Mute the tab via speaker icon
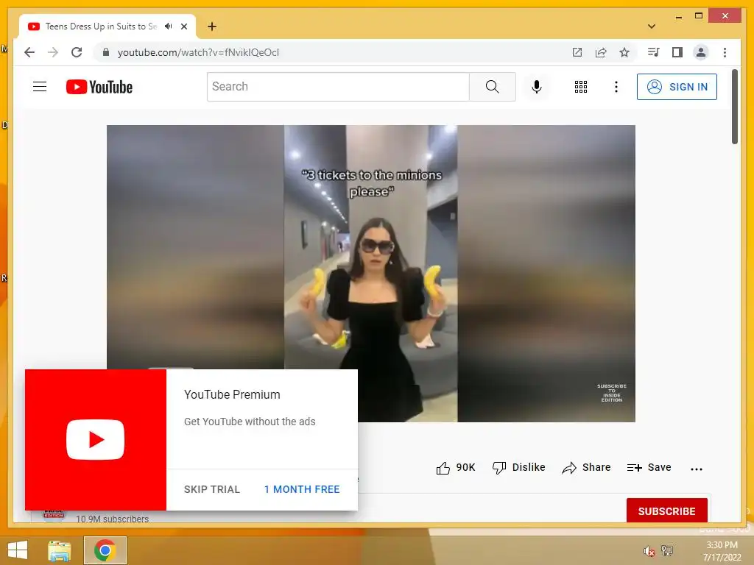Screen dimensions: 754x565 click(x=169, y=26)
